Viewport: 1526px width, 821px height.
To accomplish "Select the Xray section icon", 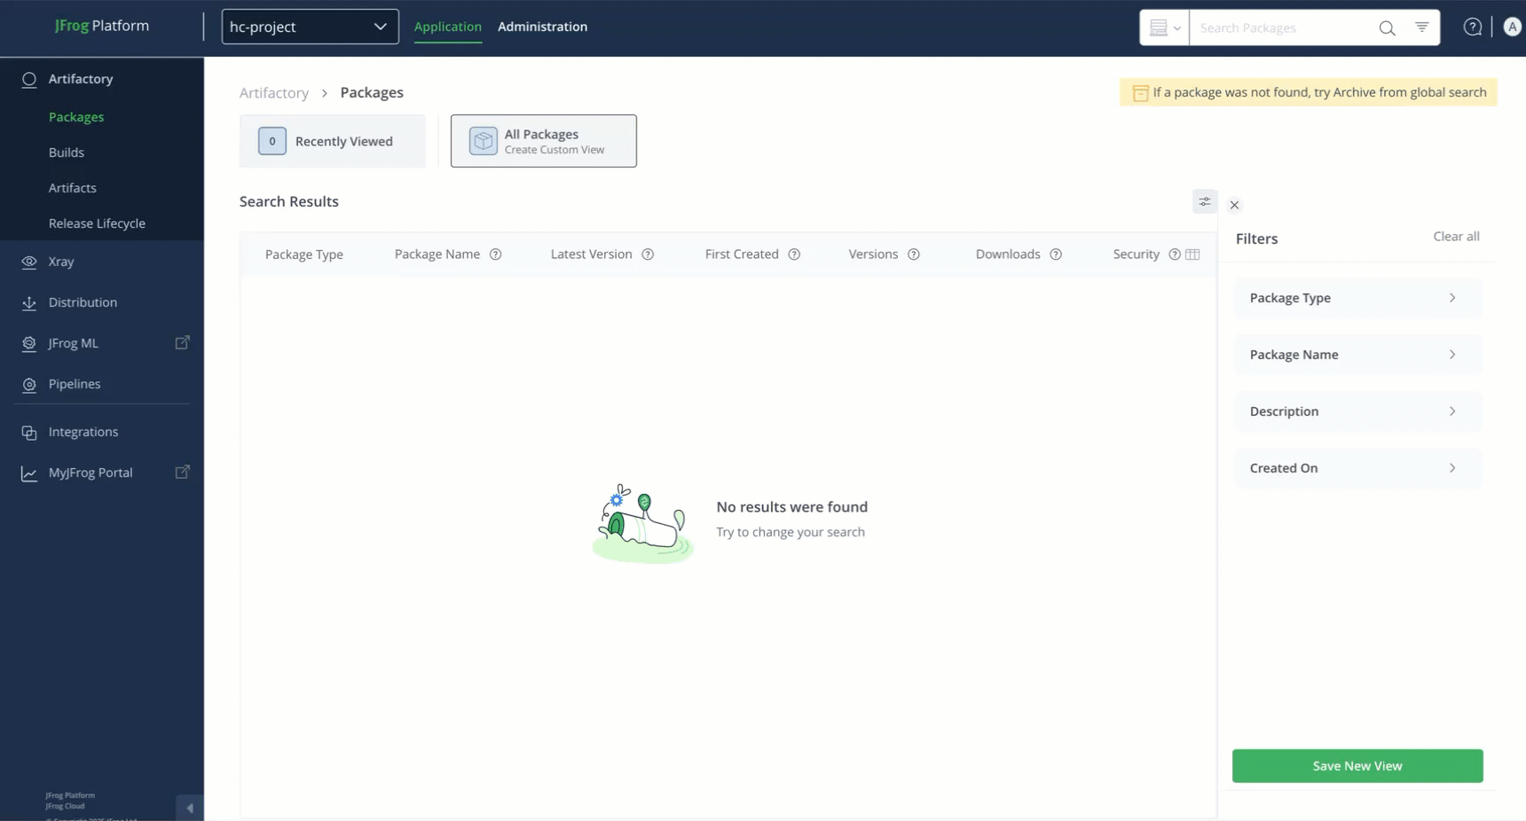I will [x=29, y=261].
